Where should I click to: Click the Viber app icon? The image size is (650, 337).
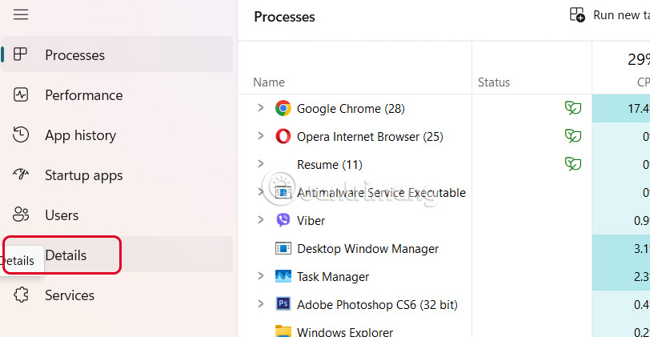click(283, 220)
